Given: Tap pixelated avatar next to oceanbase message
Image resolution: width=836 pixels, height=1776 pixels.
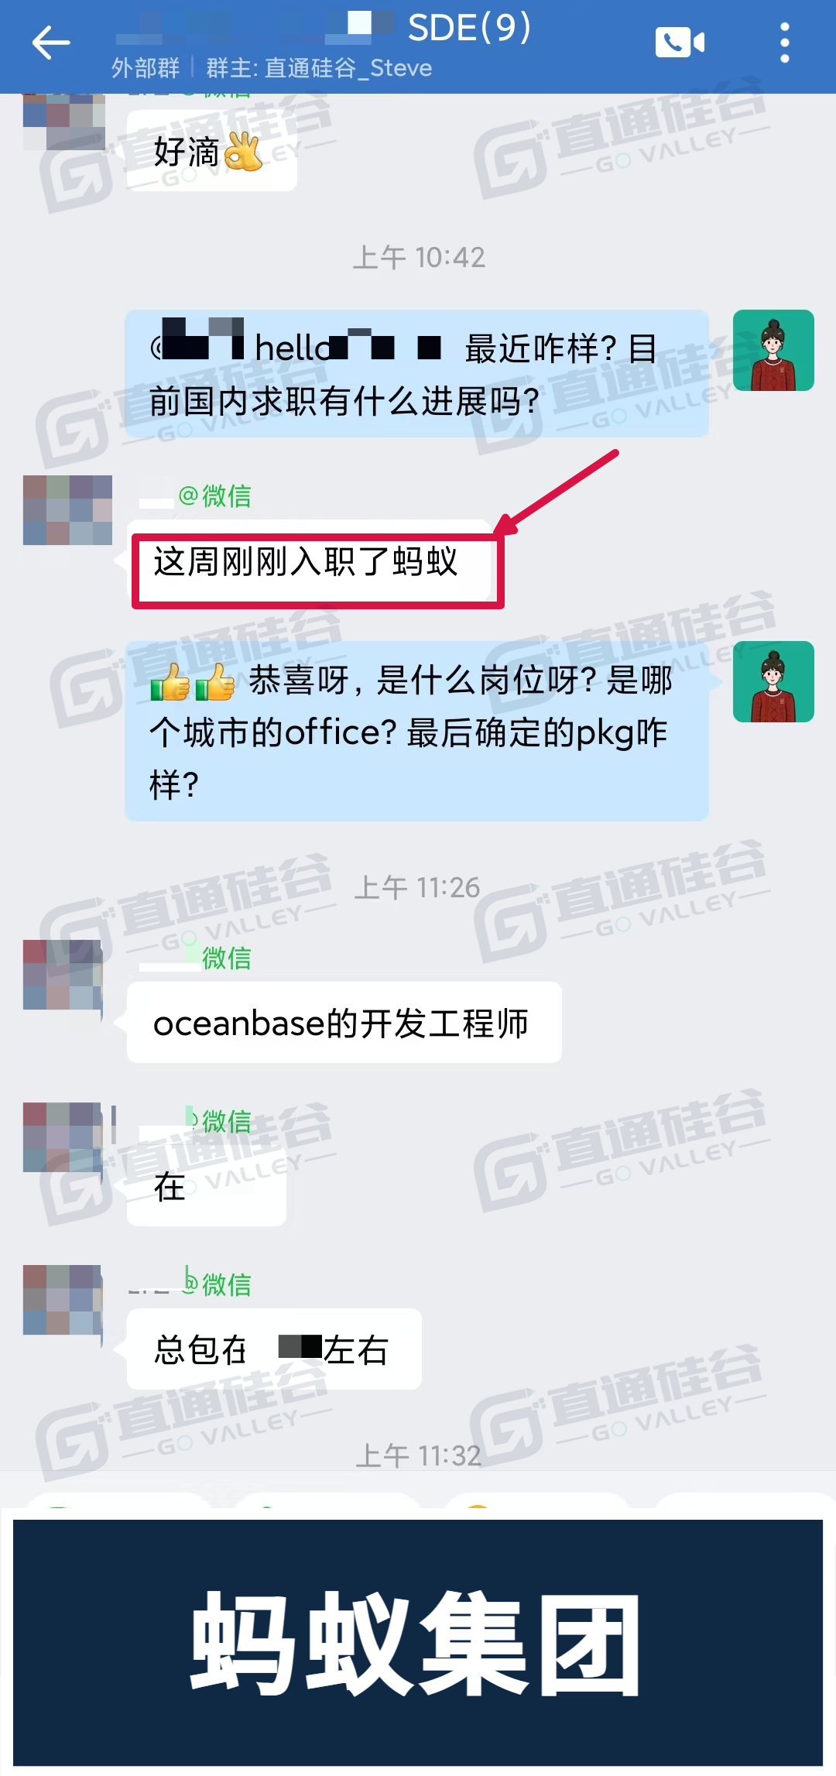Looking at the screenshot, I should [63, 975].
